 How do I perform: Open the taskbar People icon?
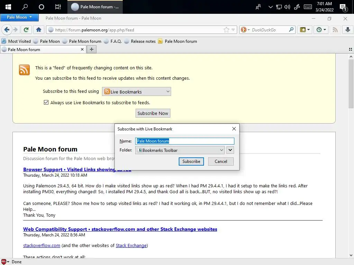[258, 7]
